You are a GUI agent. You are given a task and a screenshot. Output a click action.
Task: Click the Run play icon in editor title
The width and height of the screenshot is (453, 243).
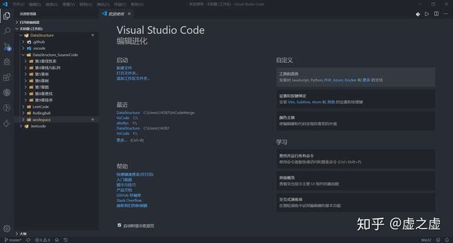427,14
